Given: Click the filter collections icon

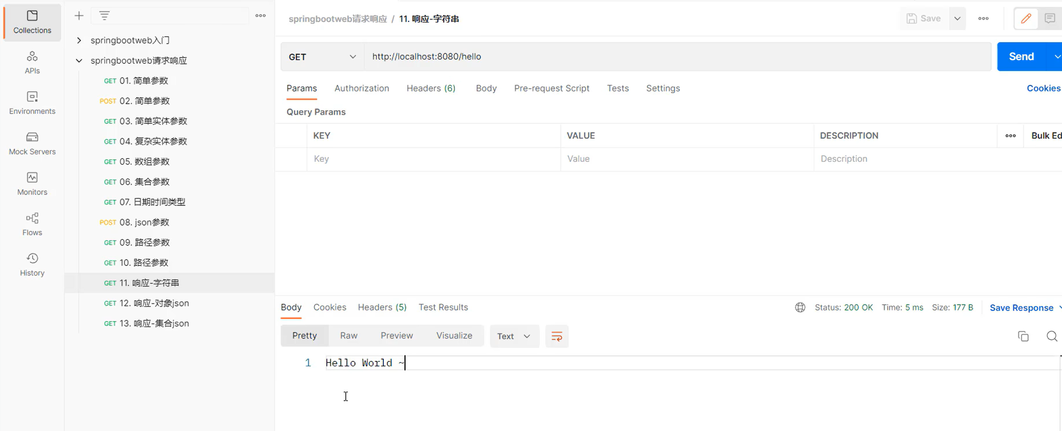Looking at the screenshot, I should [x=104, y=16].
